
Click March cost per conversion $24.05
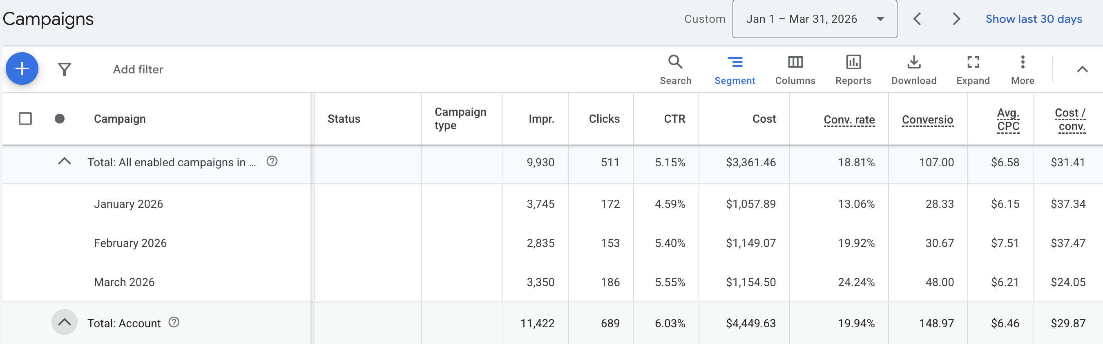click(1068, 282)
